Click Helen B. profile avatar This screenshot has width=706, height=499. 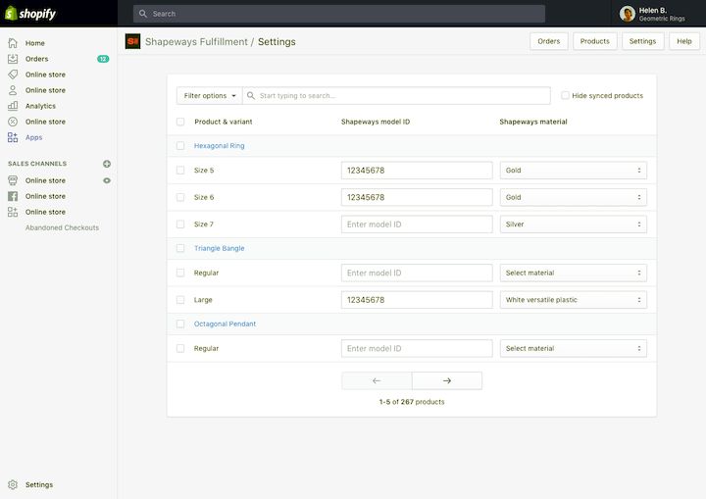point(627,14)
